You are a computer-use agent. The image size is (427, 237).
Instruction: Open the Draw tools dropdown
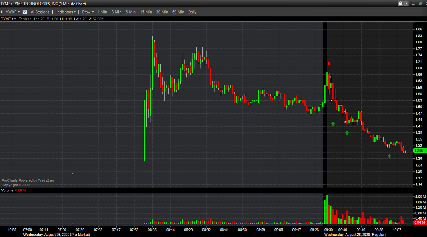(x=88, y=12)
